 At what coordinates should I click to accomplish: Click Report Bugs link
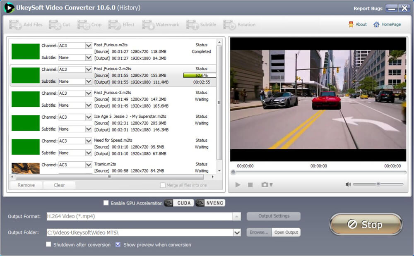[x=368, y=8]
